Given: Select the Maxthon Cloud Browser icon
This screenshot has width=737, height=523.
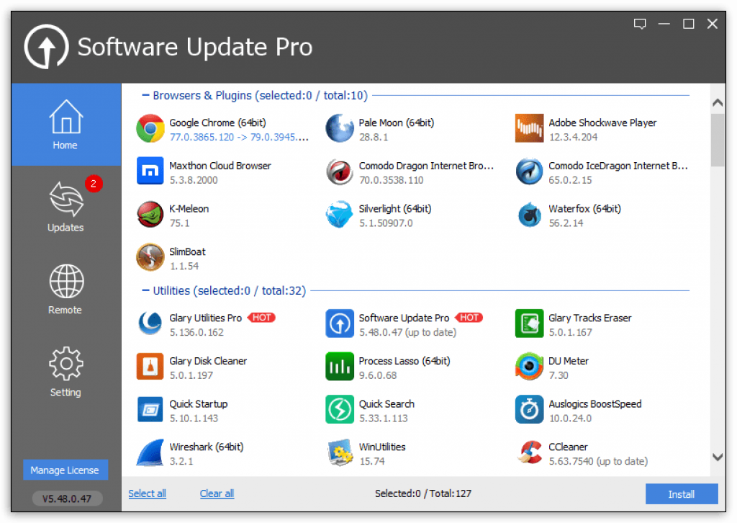Looking at the screenshot, I should [x=150, y=171].
